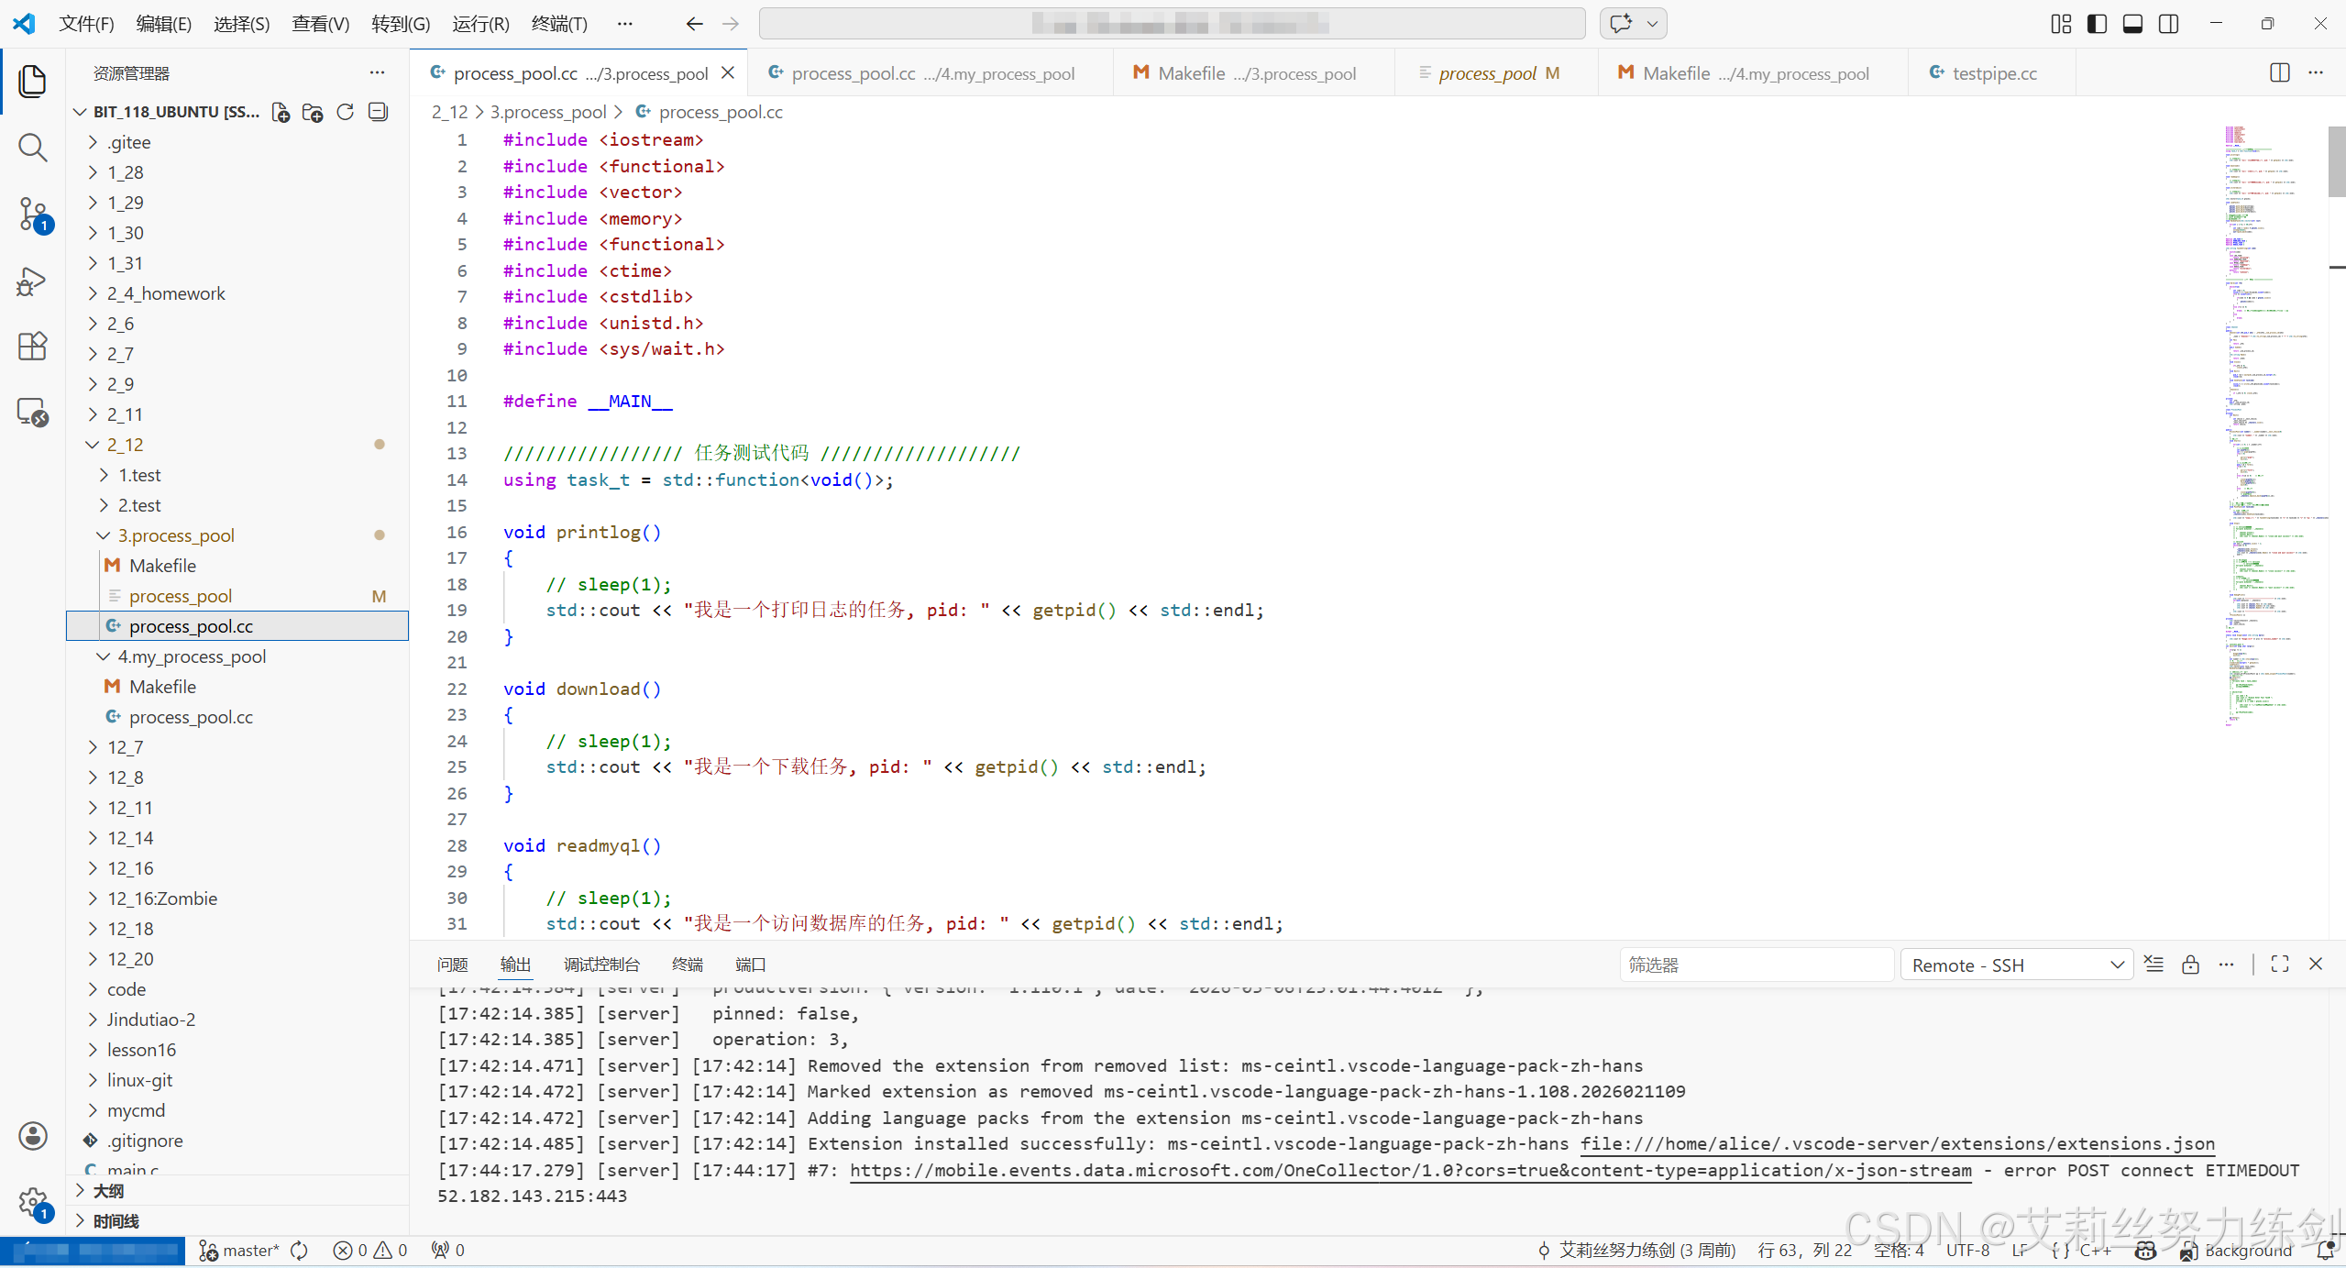
Task: Click the 筛选器 filter input field
Action: 1756,965
